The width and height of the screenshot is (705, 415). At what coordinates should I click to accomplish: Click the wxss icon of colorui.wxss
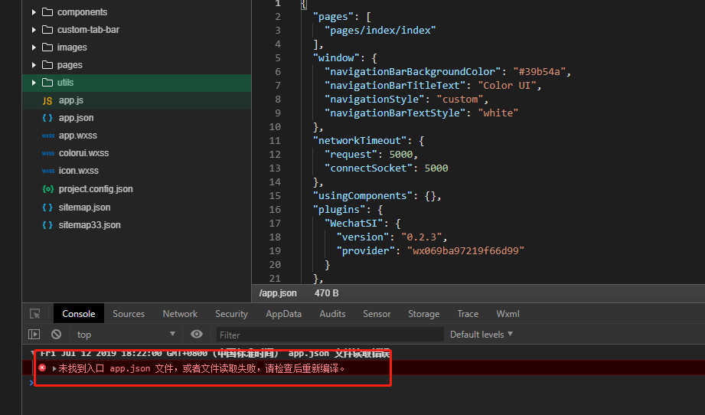pos(48,153)
